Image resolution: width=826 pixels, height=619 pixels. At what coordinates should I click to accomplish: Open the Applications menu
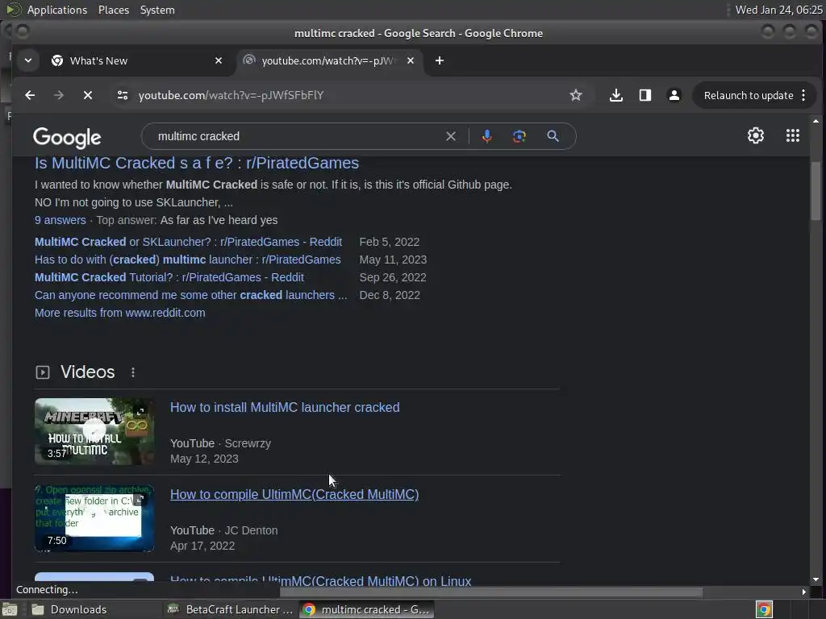click(x=57, y=10)
